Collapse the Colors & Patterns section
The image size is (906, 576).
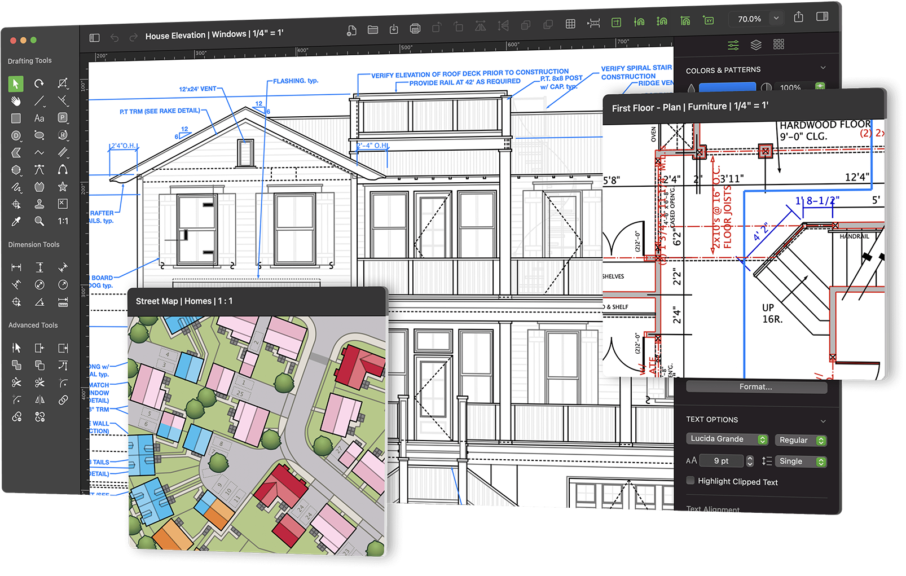click(823, 68)
